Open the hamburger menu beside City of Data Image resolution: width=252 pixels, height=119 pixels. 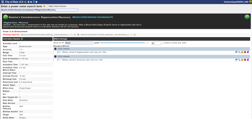tap(3, 2)
